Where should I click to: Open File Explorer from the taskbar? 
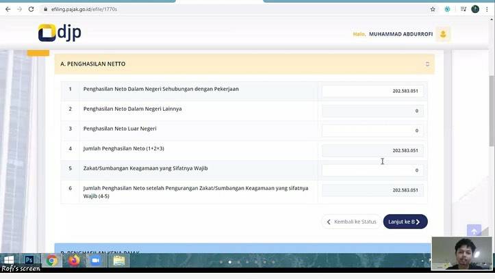[x=118, y=261]
